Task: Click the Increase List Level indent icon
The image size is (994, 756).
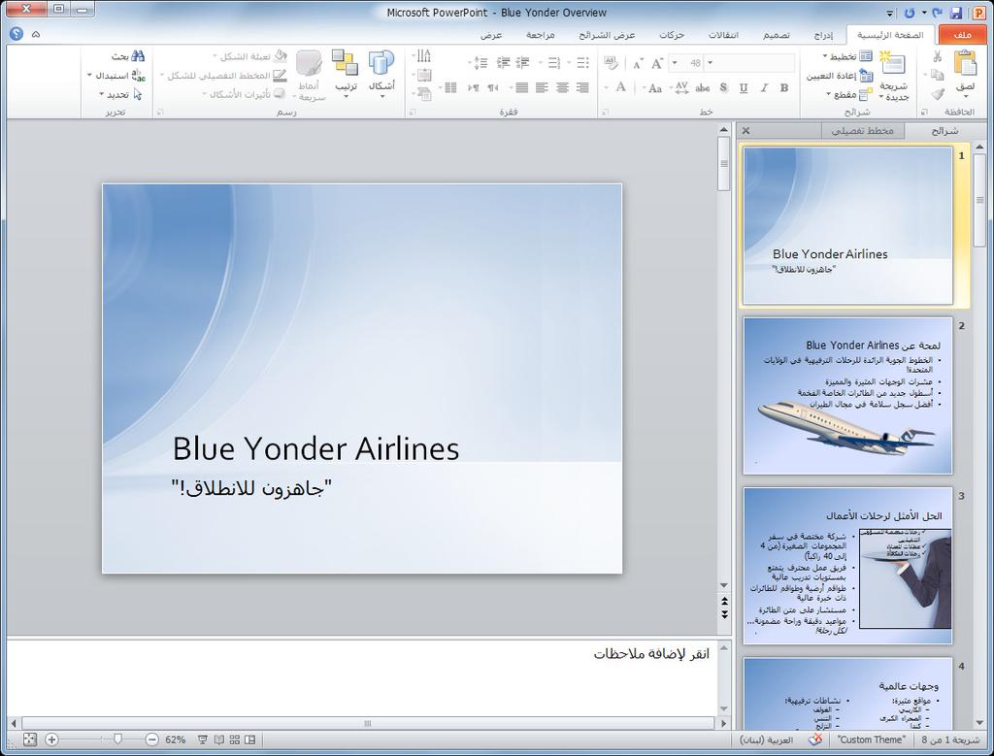Action: 504,63
